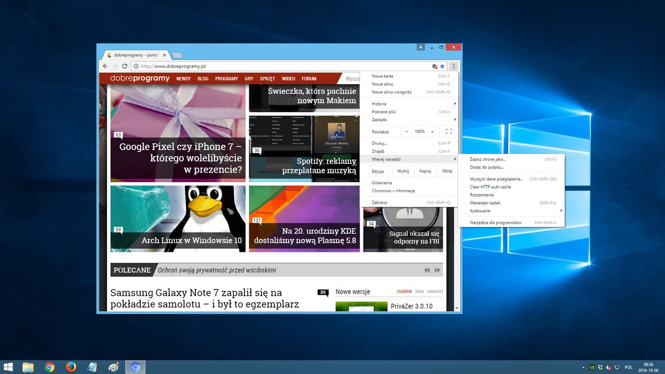
Task: Click the Kopiuj button in edit row
Action: coord(425,171)
